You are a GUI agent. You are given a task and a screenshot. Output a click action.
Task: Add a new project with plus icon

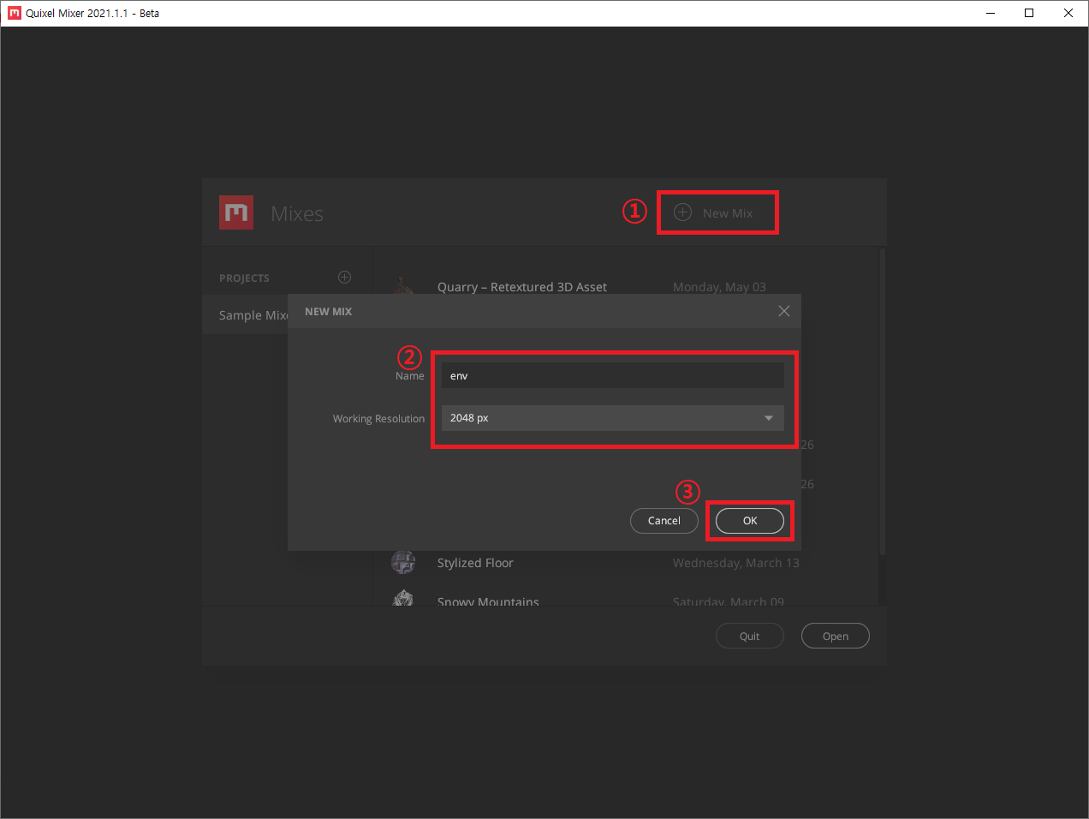coord(344,278)
